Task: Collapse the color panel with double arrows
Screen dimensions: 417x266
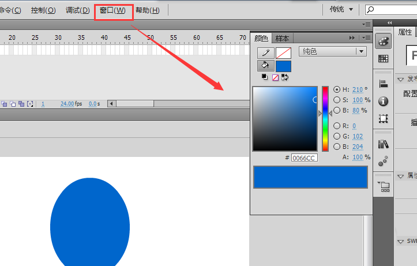Action: tap(352, 38)
